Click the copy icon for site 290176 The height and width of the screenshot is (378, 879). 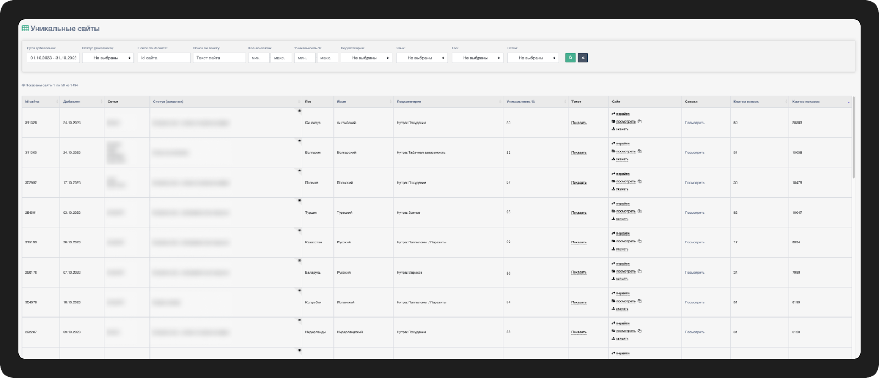pos(639,271)
